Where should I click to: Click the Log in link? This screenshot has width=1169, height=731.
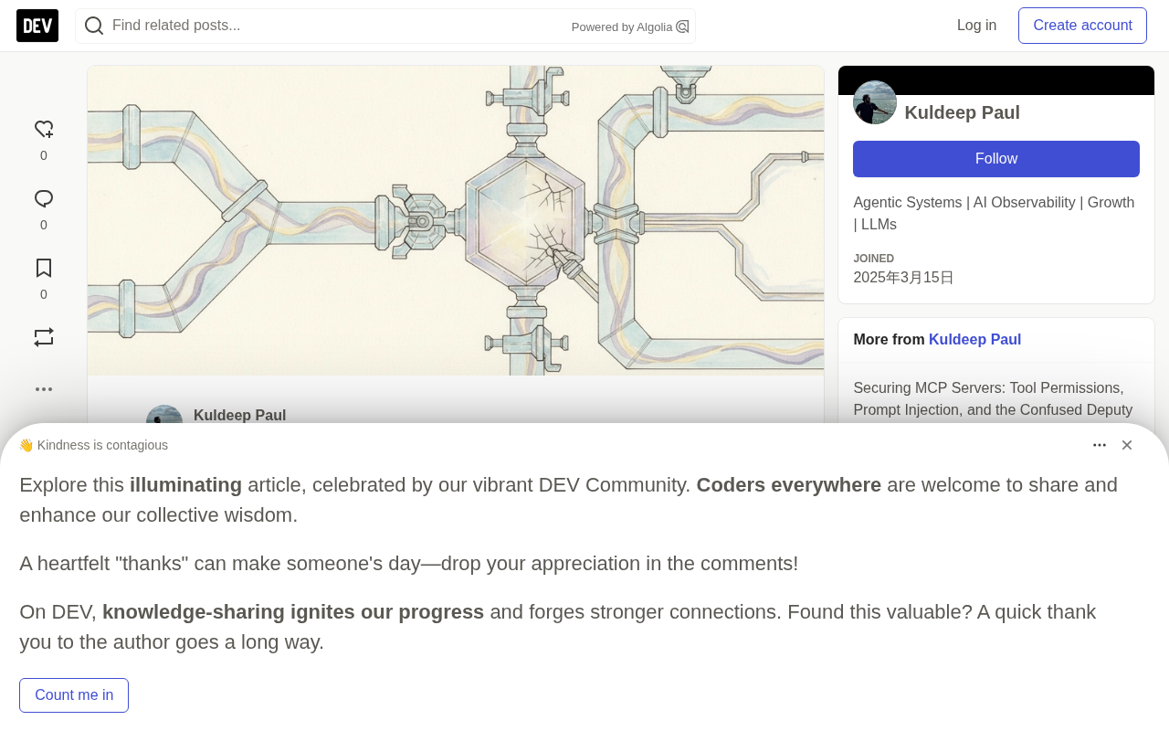click(x=976, y=26)
